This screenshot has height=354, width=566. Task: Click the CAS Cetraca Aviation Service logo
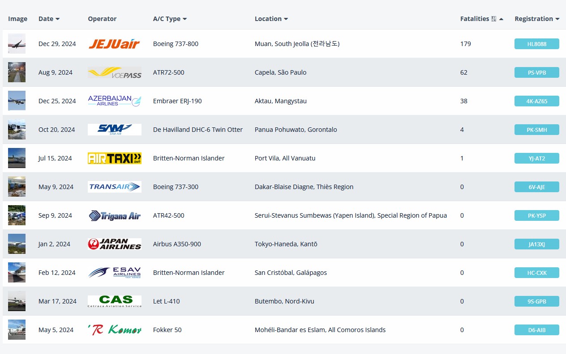(x=115, y=301)
